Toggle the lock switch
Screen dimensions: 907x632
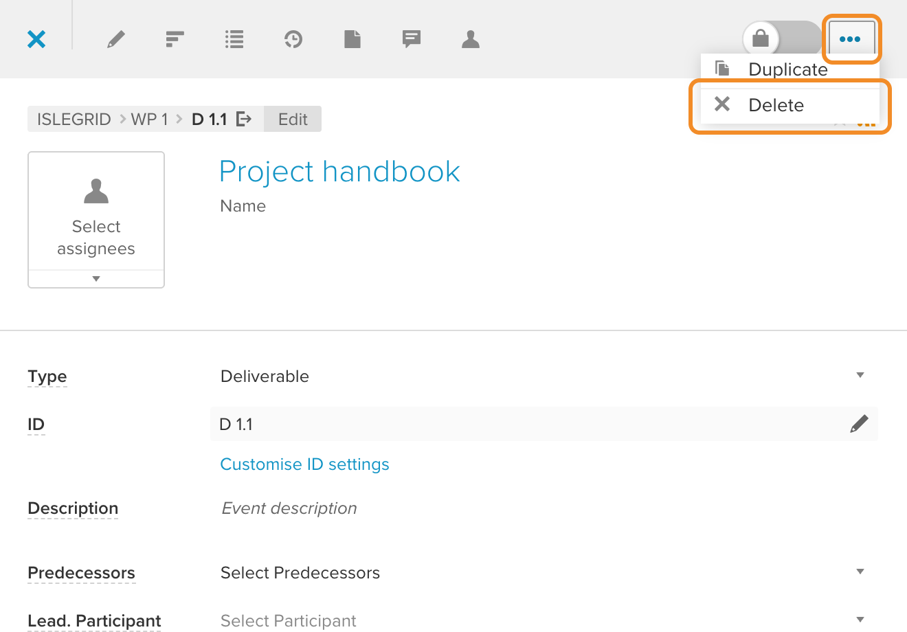(x=782, y=39)
